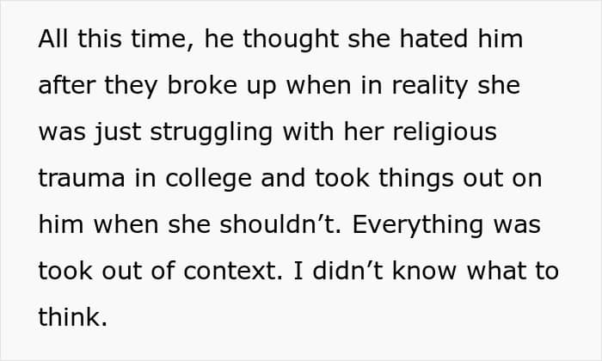The image size is (602, 361).
Task: Click the word "trauma" in fourth line
Action: tap(82, 179)
